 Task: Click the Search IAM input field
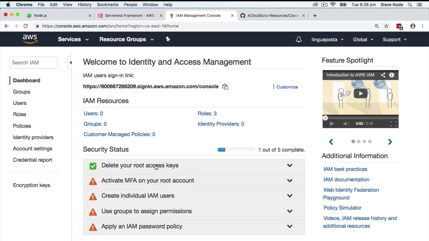[33, 63]
